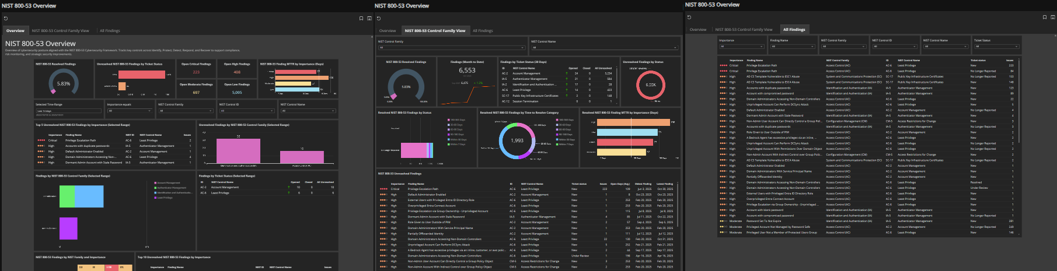
Task: Open the Importance filter on All Findings
Action: (x=741, y=47)
